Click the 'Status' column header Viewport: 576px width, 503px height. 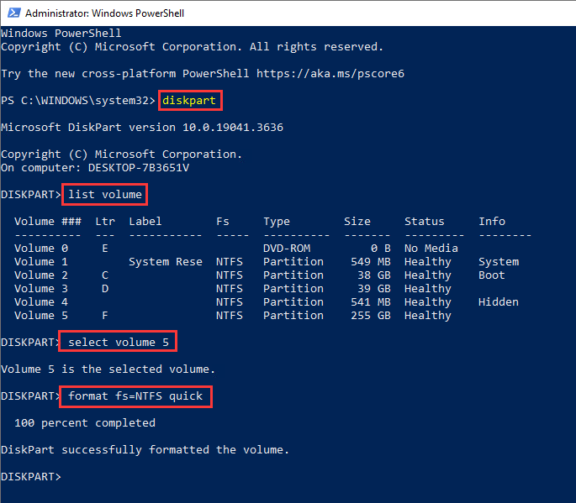point(424,222)
